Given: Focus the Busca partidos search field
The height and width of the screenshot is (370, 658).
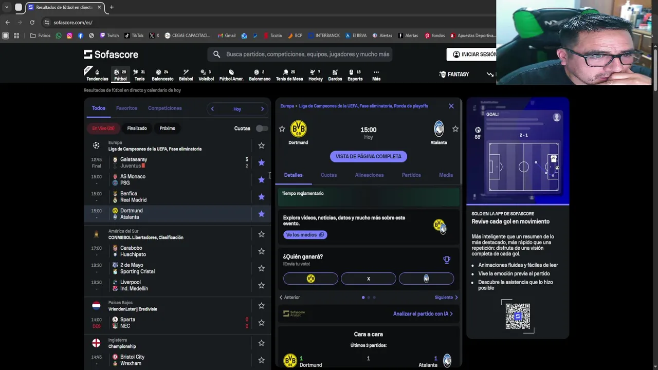Looking at the screenshot, I should (300, 54).
